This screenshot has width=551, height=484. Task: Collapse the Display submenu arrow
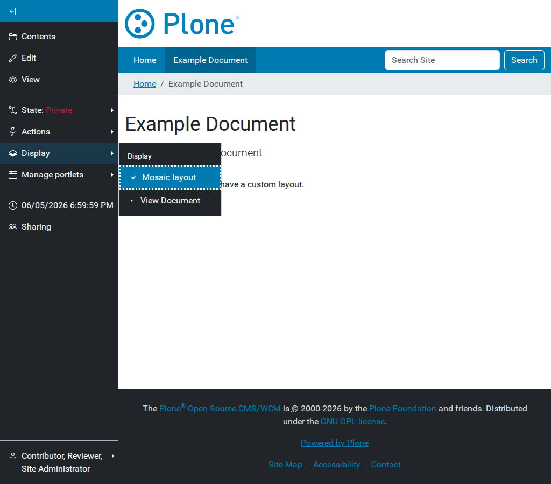(x=112, y=153)
